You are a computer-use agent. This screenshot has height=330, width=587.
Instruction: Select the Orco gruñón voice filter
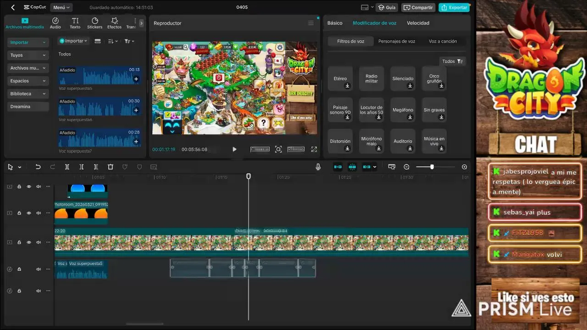[x=434, y=78]
